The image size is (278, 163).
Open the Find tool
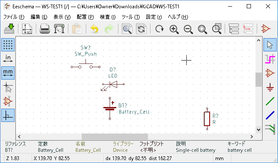127,29
